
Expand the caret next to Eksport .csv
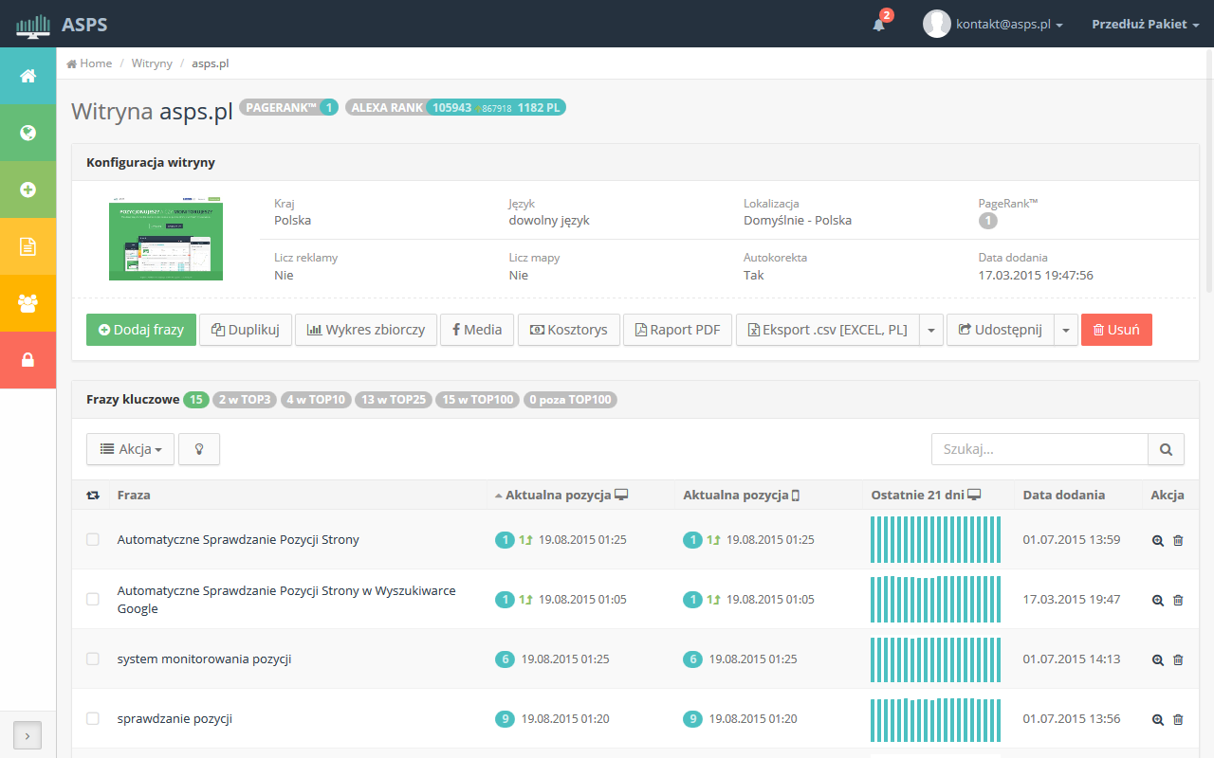(x=931, y=330)
